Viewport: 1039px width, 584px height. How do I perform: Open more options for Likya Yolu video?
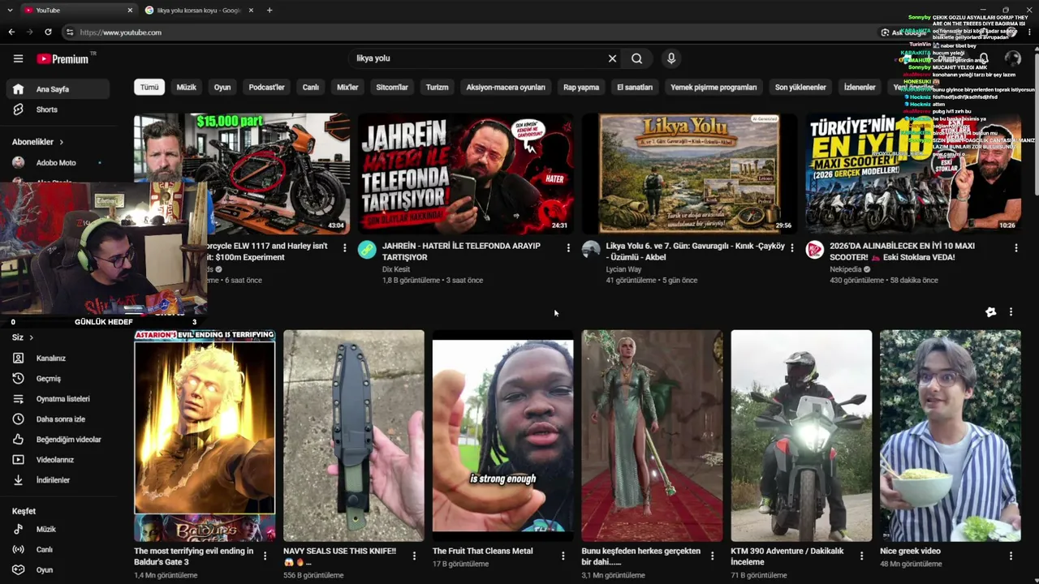(x=792, y=247)
